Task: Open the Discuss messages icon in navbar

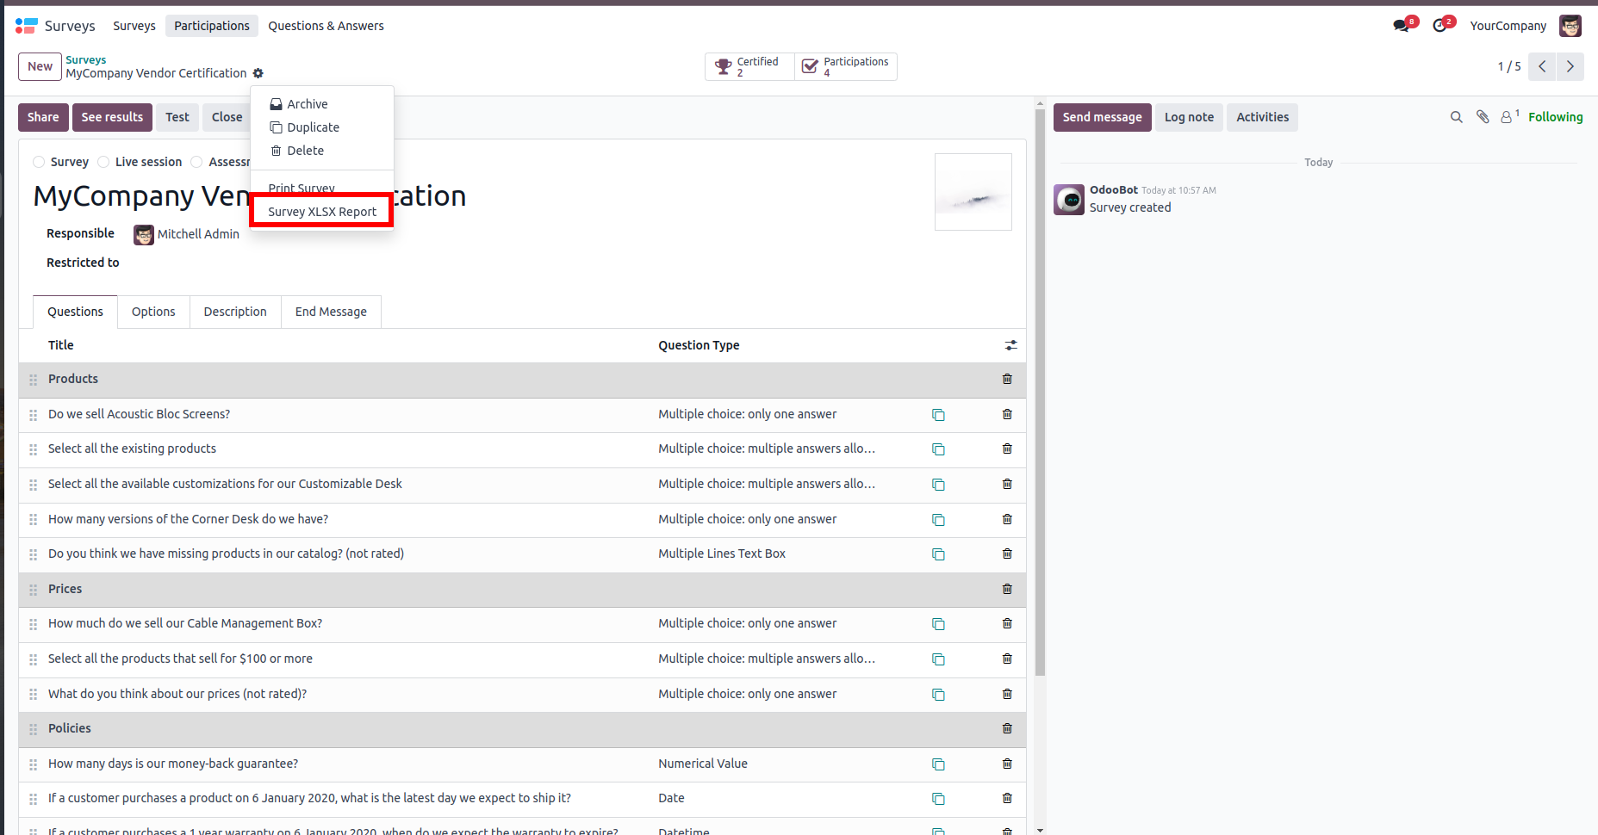Action: click(1402, 26)
